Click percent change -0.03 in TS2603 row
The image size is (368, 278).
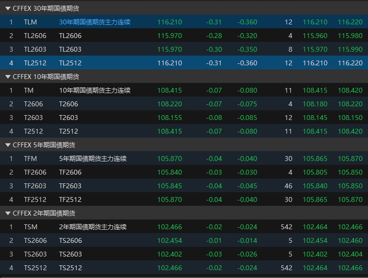coord(214,254)
